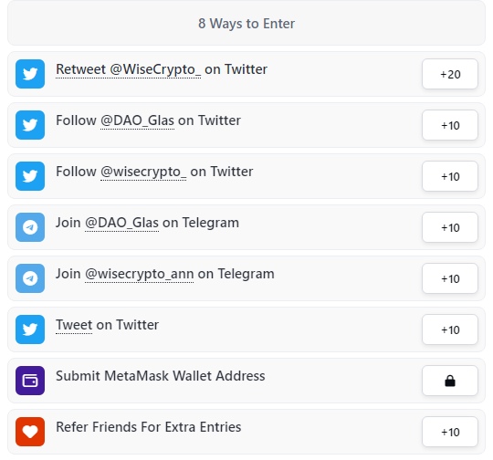Click the Telegram icon for Join @DAO_Glas
This screenshot has width=493, height=460.
point(30,227)
